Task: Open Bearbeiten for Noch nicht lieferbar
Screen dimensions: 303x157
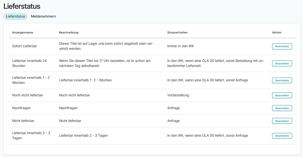Action: pos(282,95)
